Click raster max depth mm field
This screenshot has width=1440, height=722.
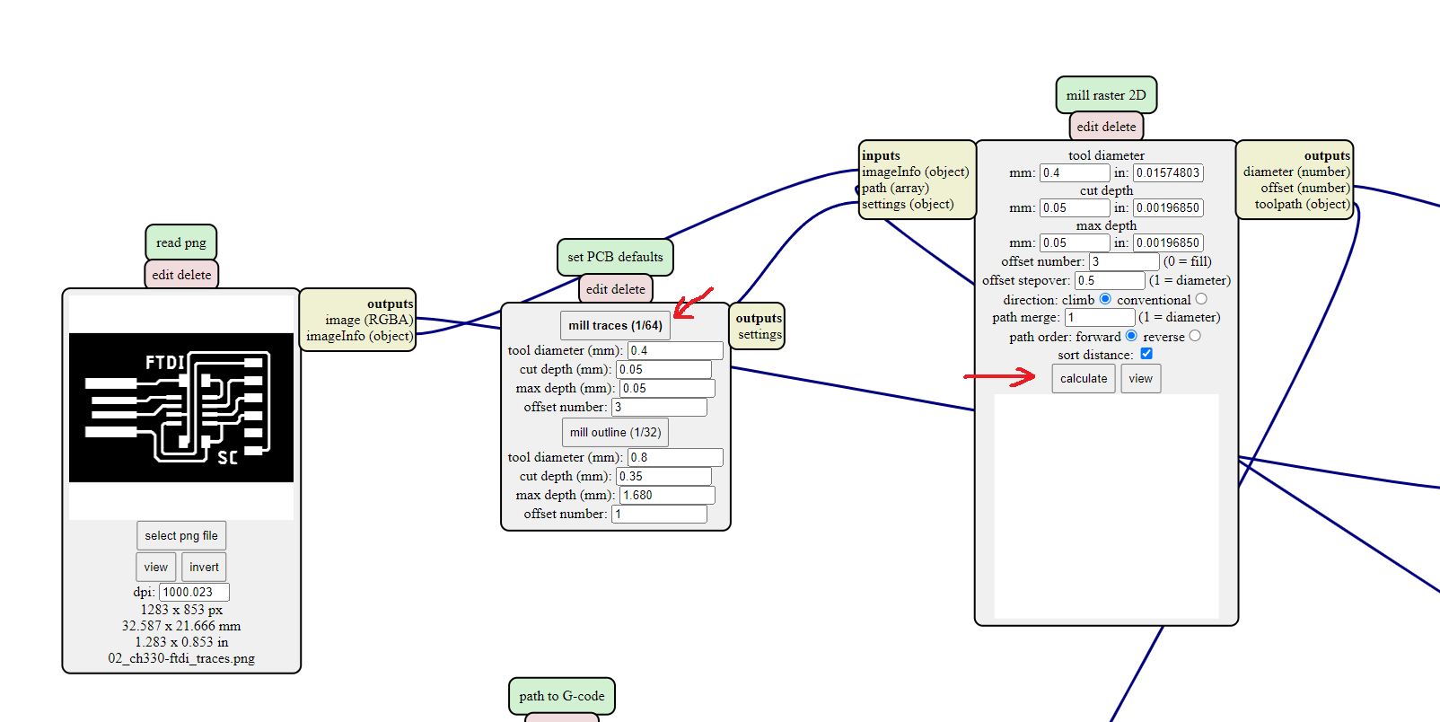coord(1075,242)
